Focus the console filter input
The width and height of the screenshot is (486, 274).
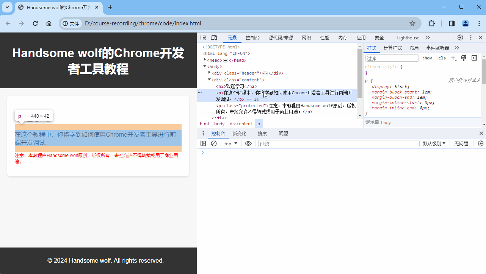[x=339, y=144]
